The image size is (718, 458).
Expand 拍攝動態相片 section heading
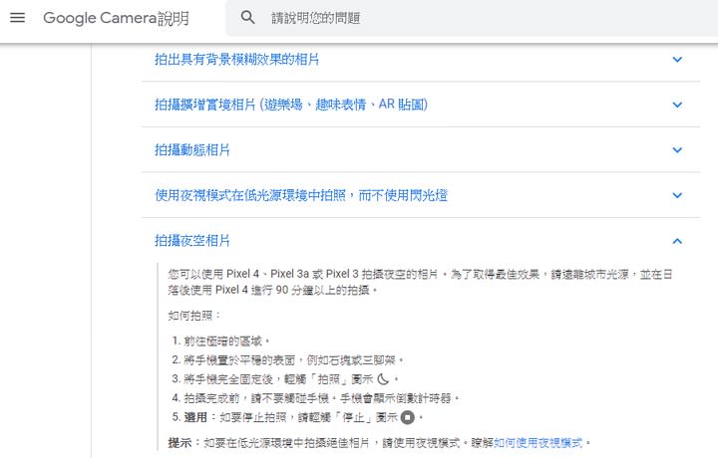tap(192, 150)
